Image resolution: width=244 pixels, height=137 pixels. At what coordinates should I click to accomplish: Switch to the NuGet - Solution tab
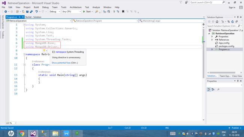coord(33,17)
